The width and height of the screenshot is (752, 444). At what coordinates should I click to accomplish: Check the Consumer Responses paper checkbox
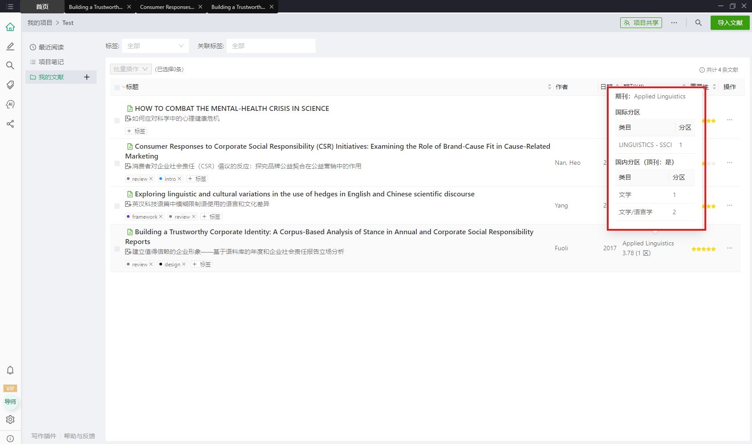click(117, 163)
